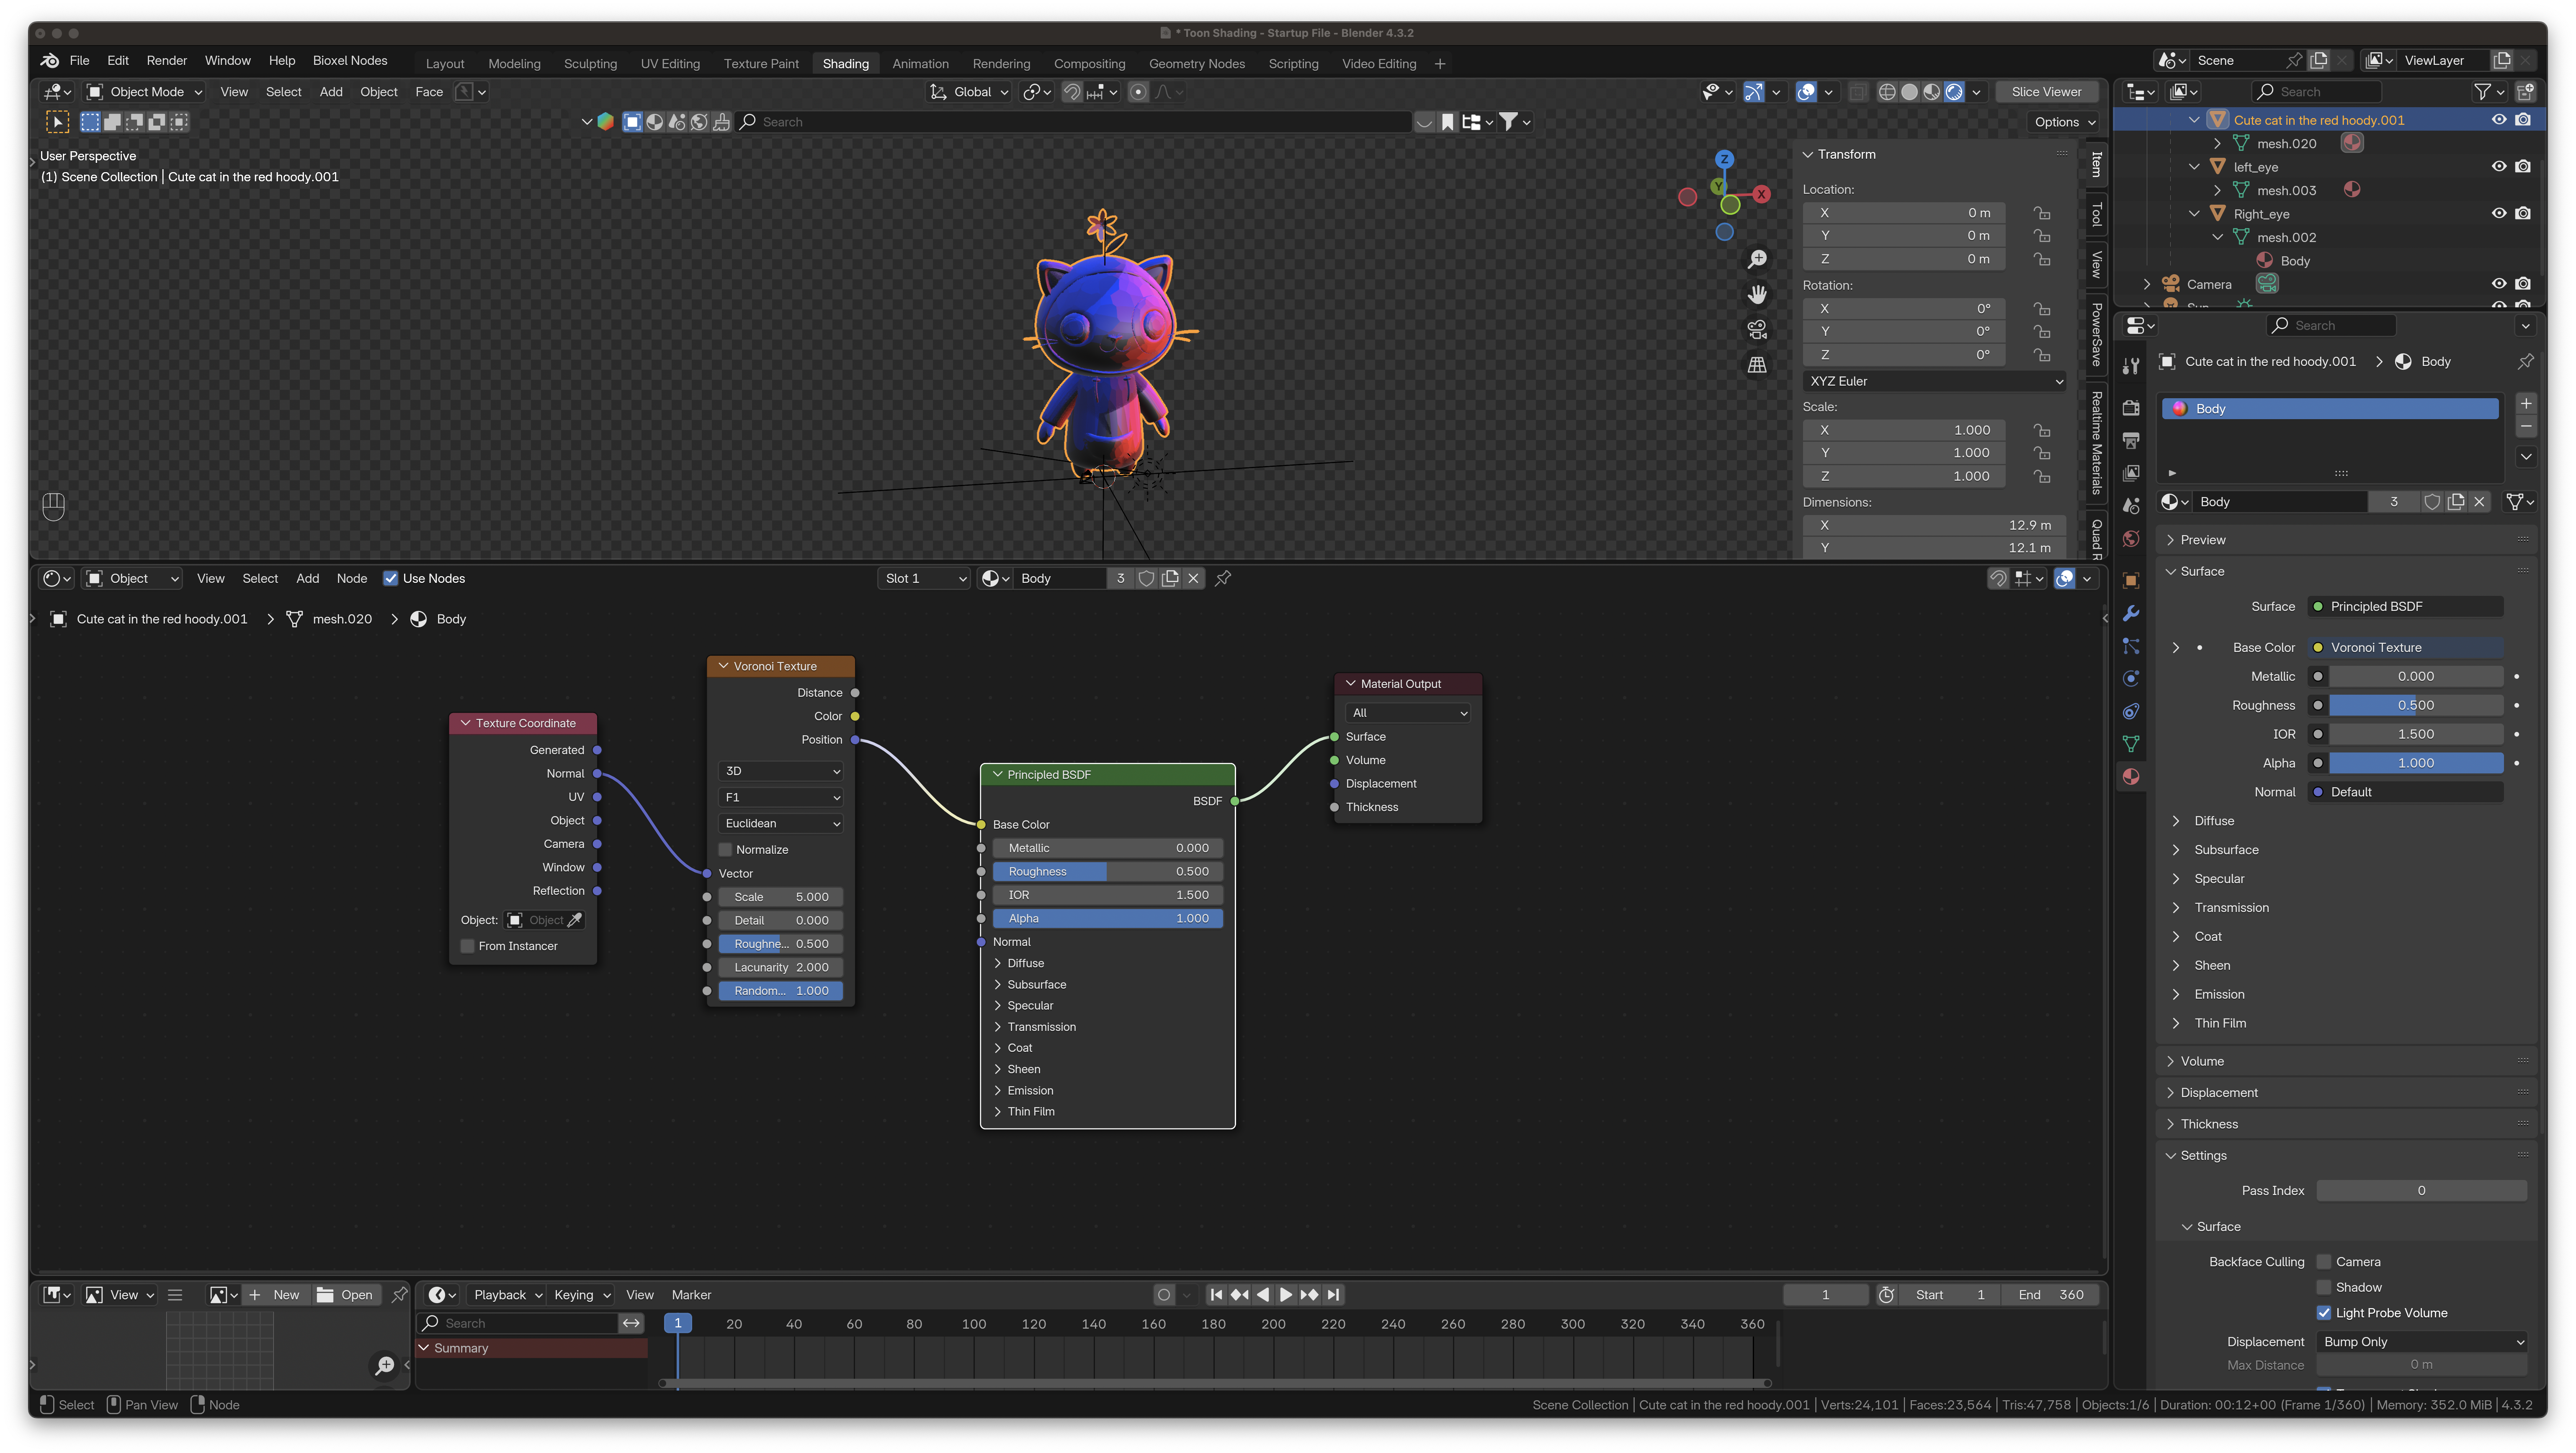Open the File menu
Image resolution: width=2576 pixels, height=1453 pixels.
pos(79,61)
